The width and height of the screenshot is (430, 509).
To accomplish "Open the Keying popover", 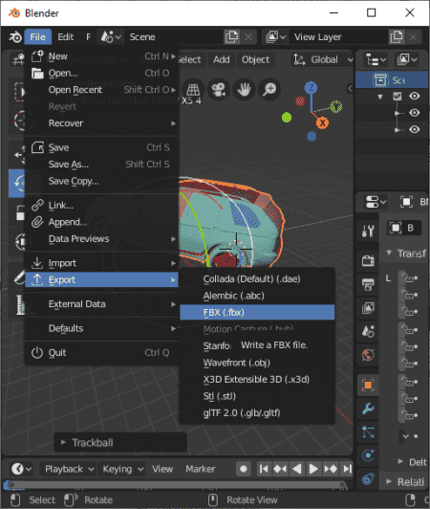I will click(122, 469).
